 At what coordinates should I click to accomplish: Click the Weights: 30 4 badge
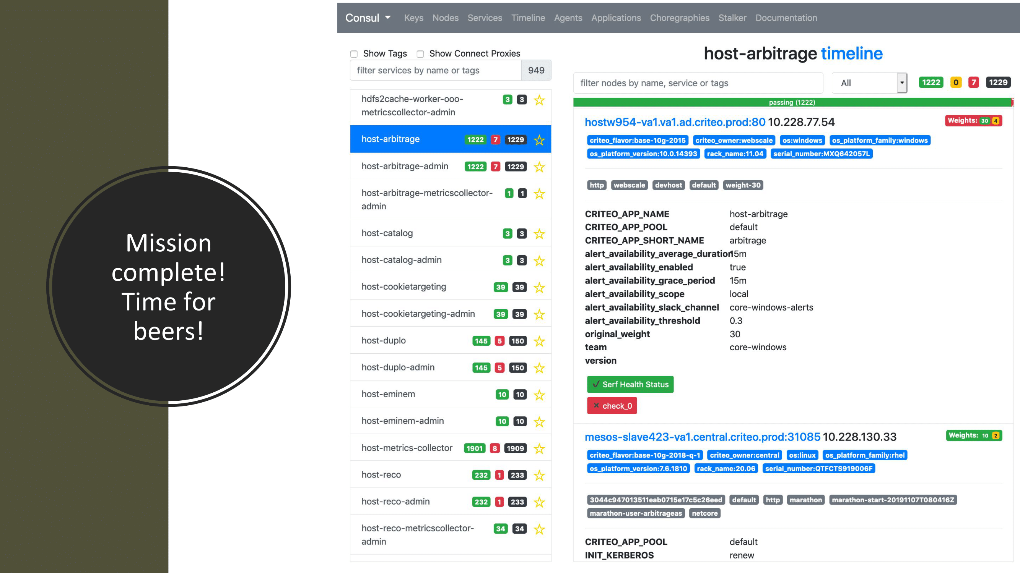pyautogui.click(x=973, y=121)
